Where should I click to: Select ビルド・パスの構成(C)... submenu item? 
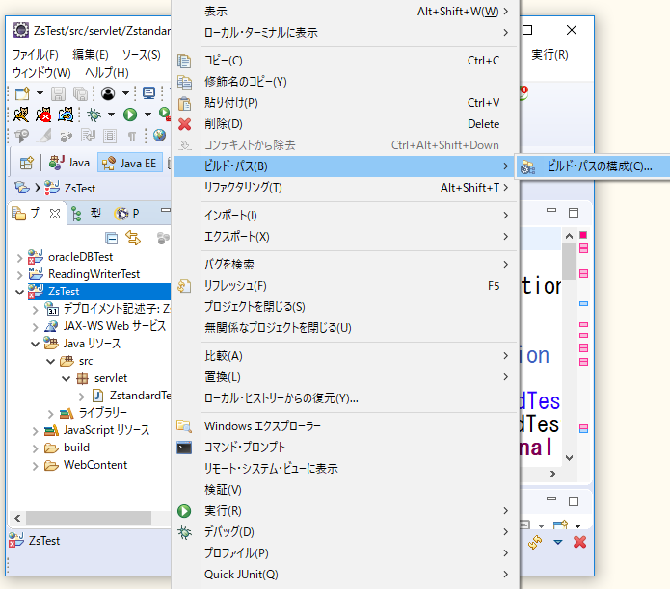[x=592, y=166]
